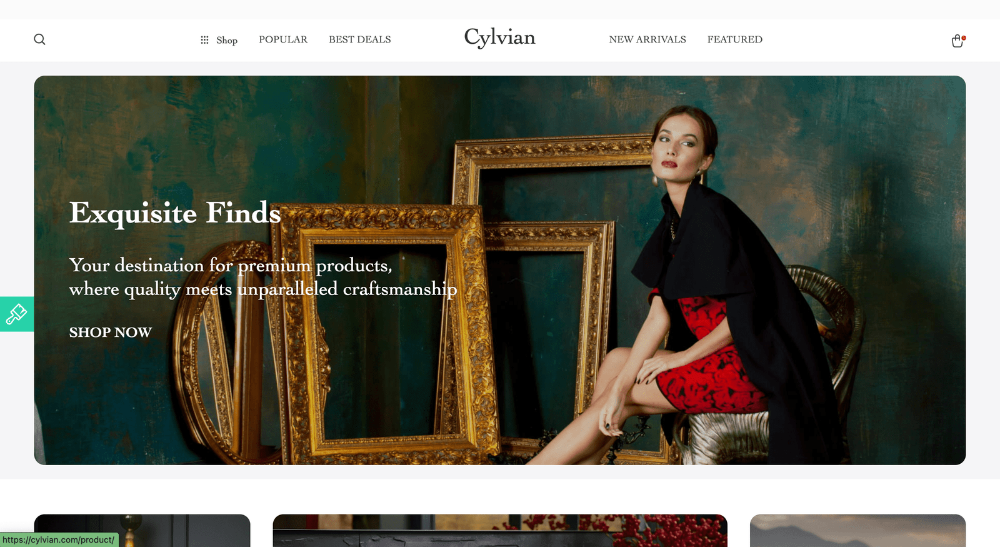Click the grid icon beside Shop
Screen dimensions: 1000x547
pos(204,40)
